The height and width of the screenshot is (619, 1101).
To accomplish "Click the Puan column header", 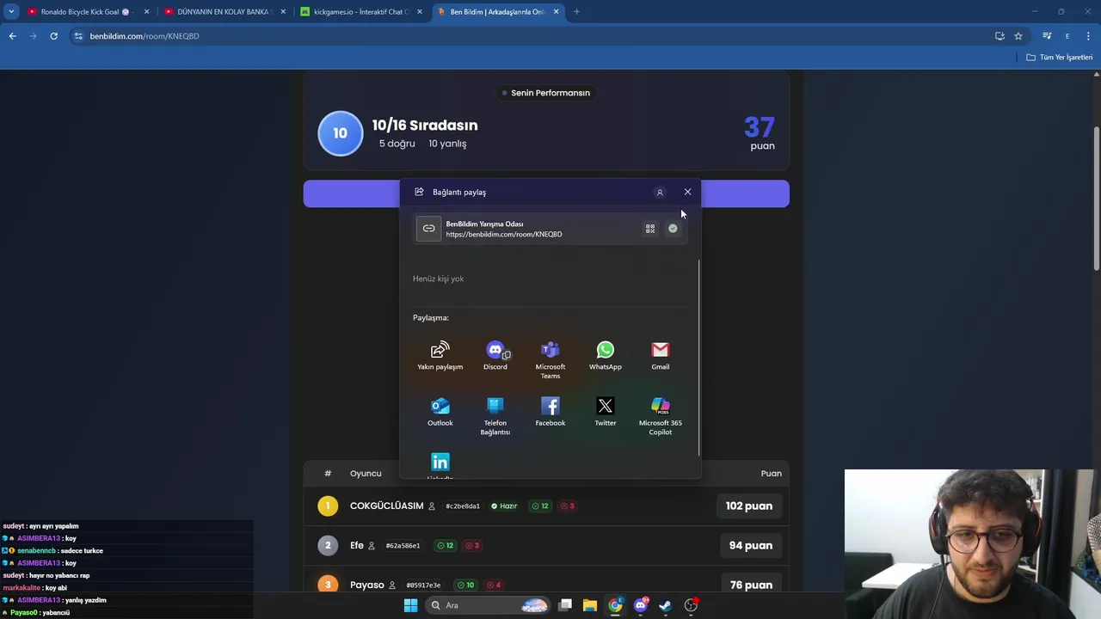I will tap(771, 474).
